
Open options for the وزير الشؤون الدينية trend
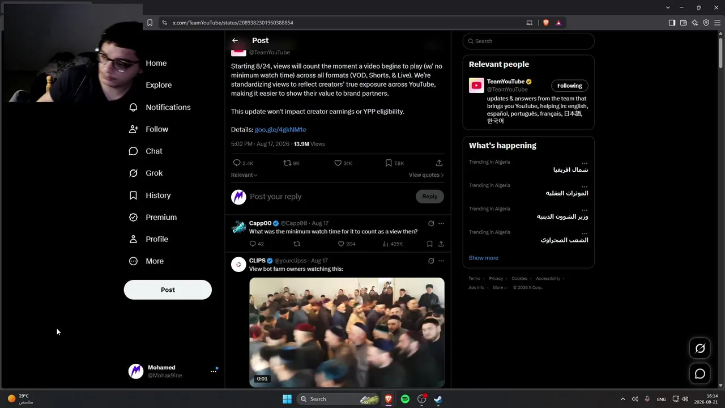[x=585, y=210]
